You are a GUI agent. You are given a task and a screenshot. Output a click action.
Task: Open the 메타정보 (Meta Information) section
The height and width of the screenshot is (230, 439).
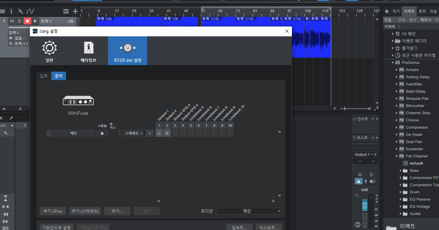pos(88,51)
